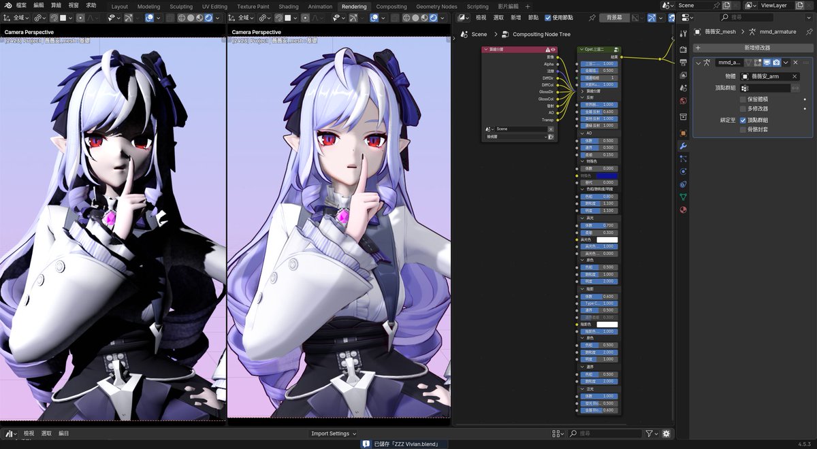Screen dimensions: 817x449
Task: Click the filter funnel icon in bottom bar
Action: [x=650, y=433]
